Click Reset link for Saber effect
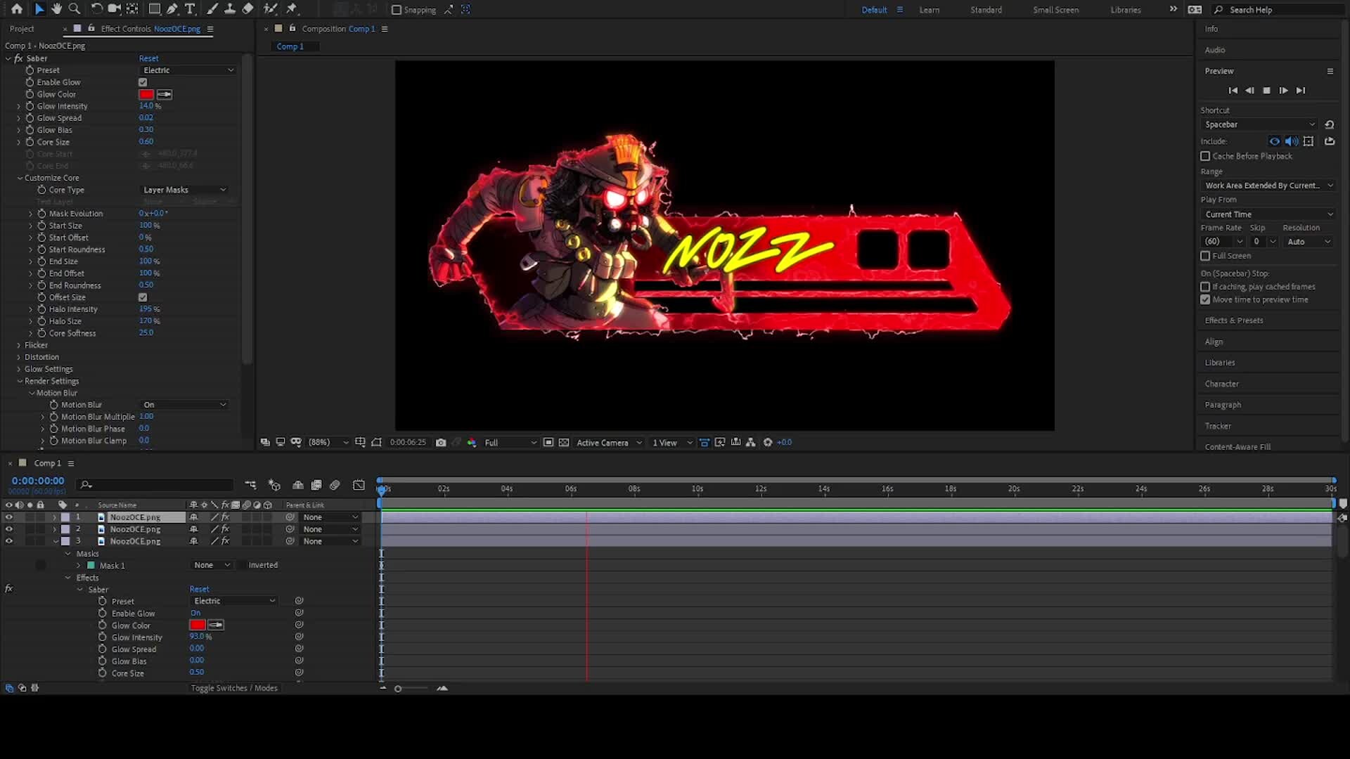Viewport: 1350px width, 759px height. coord(148,58)
